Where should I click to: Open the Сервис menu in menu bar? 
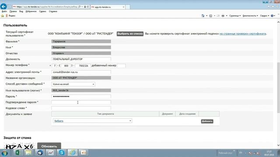42,11
